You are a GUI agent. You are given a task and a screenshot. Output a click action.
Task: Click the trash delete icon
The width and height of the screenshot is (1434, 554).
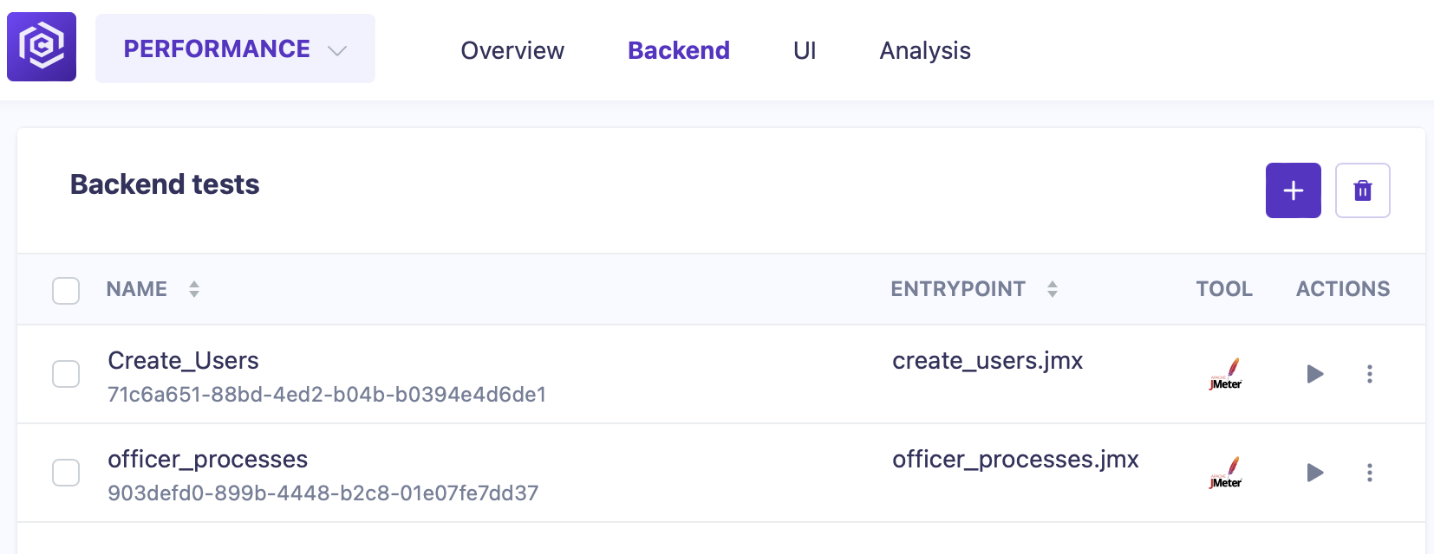(1362, 190)
